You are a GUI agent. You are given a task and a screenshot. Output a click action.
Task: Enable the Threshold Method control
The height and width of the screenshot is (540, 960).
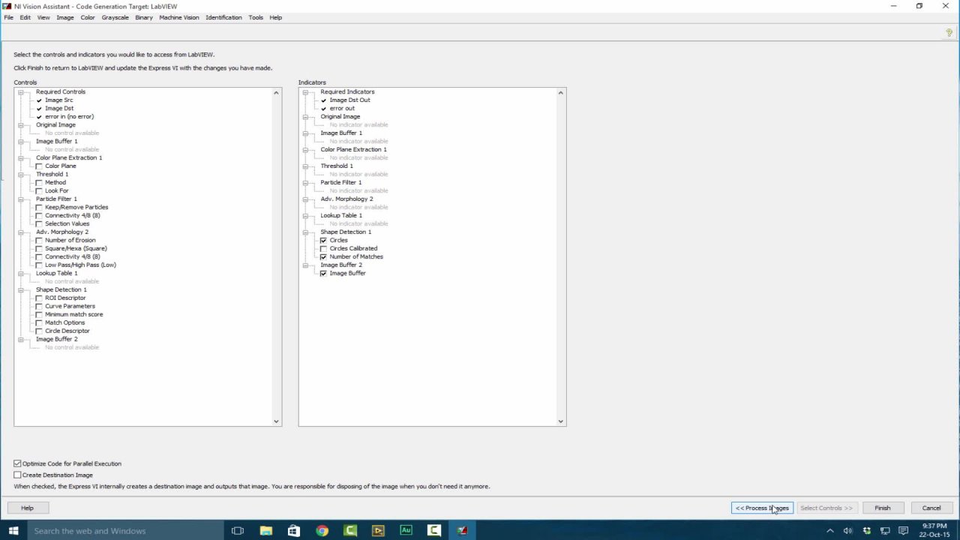(39, 182)
